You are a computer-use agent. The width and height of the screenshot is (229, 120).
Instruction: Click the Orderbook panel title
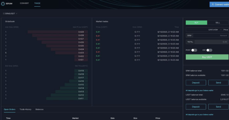(x=10, y=22)
